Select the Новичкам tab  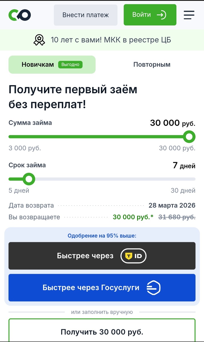click(37, 64)
